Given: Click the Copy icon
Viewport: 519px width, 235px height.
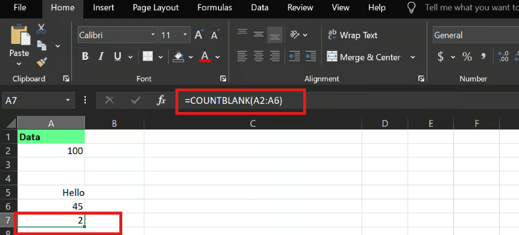Looking at the screenshot, I should [41, 45].
